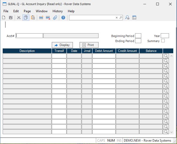Click the Acct# input field
The height and width of the screenshot is (144, 177).
[29, 36]
